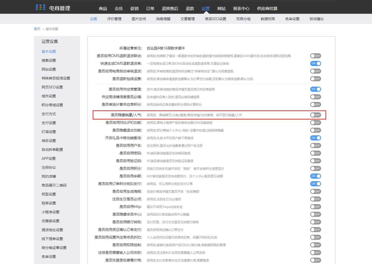Viewport: 372px width, 264px height.
Task: Open the 订单 top menu
Action: [150, 9]
